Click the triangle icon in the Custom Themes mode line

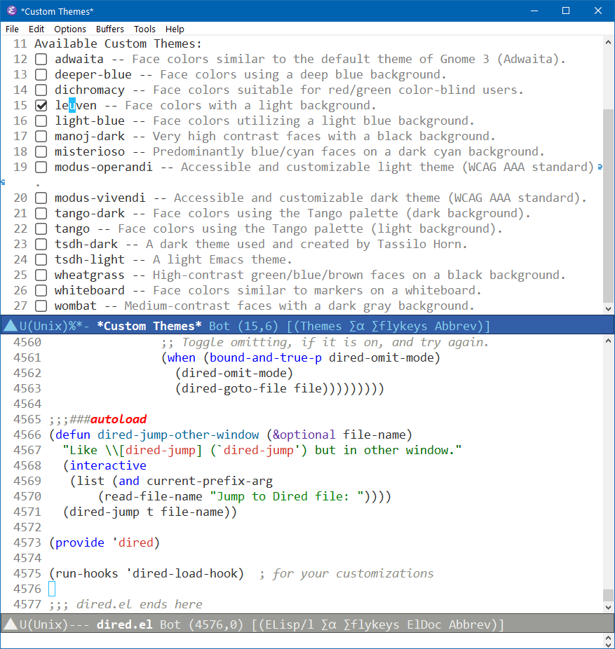(x=10, y=326)
